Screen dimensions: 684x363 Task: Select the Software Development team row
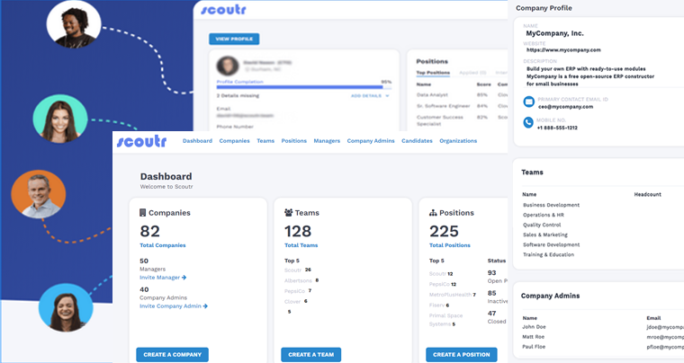pyautogui.click(x=552, y=245)
